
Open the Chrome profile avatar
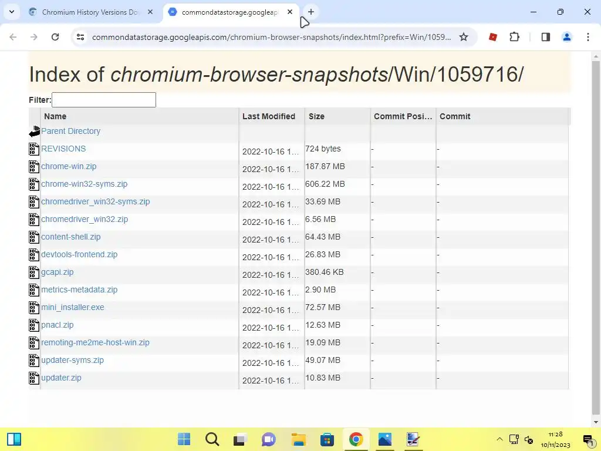click(567, 37)
